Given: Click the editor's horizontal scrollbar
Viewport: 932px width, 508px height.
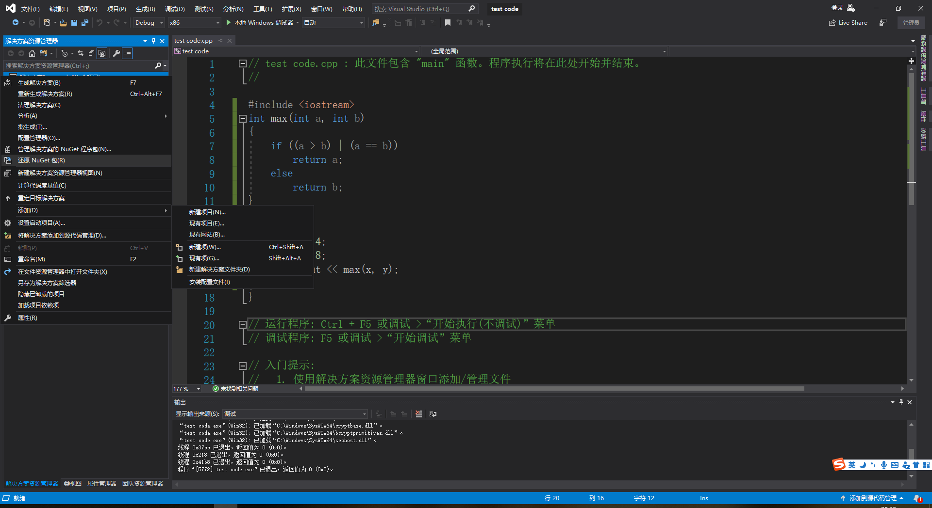Looking at the screenshot, I should tap(553, 389).
